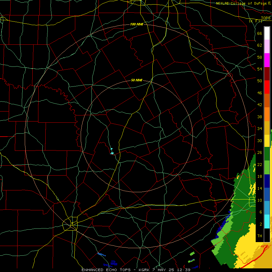This screenshot has height=272, width=272.
Task: Click the light green swatch next to 22
Action: (267, 167)
